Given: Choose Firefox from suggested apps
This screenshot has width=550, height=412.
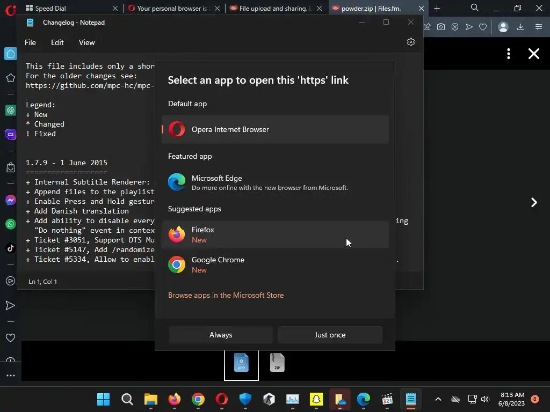Looking at the screenshot, I should point(276,234).
